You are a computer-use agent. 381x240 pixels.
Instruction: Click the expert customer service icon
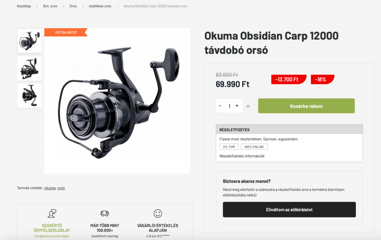(52, 214)
